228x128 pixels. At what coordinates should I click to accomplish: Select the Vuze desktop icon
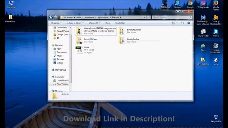[x=216, y=62]
